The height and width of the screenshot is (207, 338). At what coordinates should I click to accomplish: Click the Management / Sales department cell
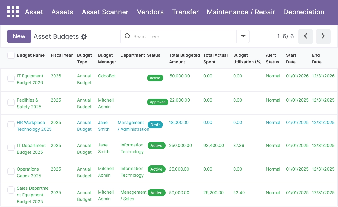click(x=134, y=196)
